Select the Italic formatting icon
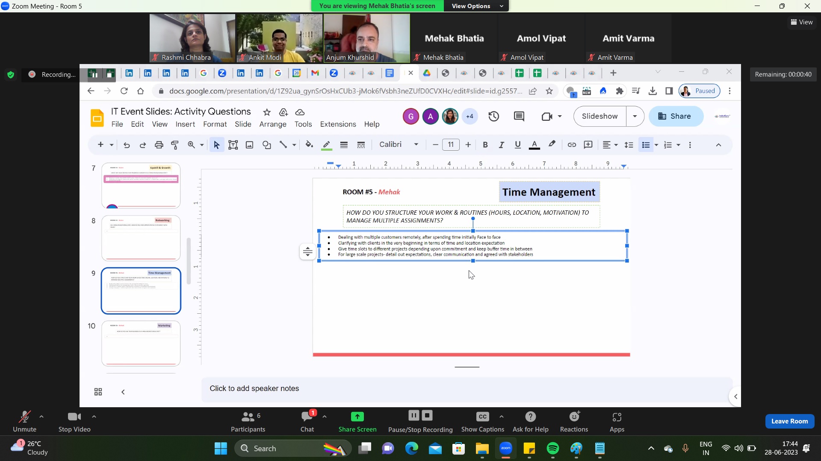This screenshot has width=821, height=461. click(x=502, y=145)
